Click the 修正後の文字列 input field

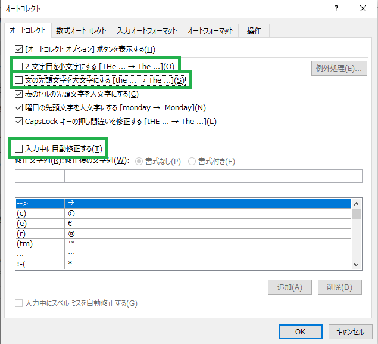click(213, 176)
